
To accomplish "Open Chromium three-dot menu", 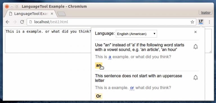I will click(209, 22).
